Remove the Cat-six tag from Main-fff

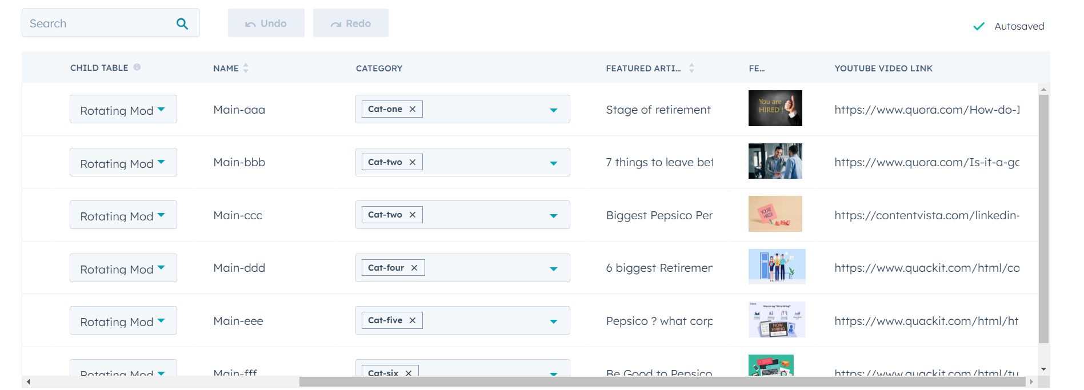[409, 373]
